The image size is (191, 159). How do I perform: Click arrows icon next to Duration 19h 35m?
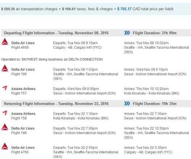tap(127, 104)
